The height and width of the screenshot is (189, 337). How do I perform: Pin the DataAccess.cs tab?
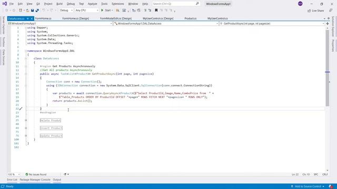click(28, 19)
